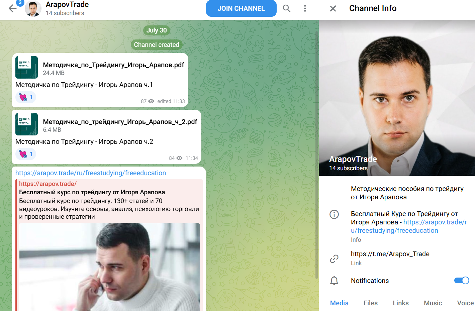Click the channel link chain icon
475x311 pixels.
coord(334,258)
